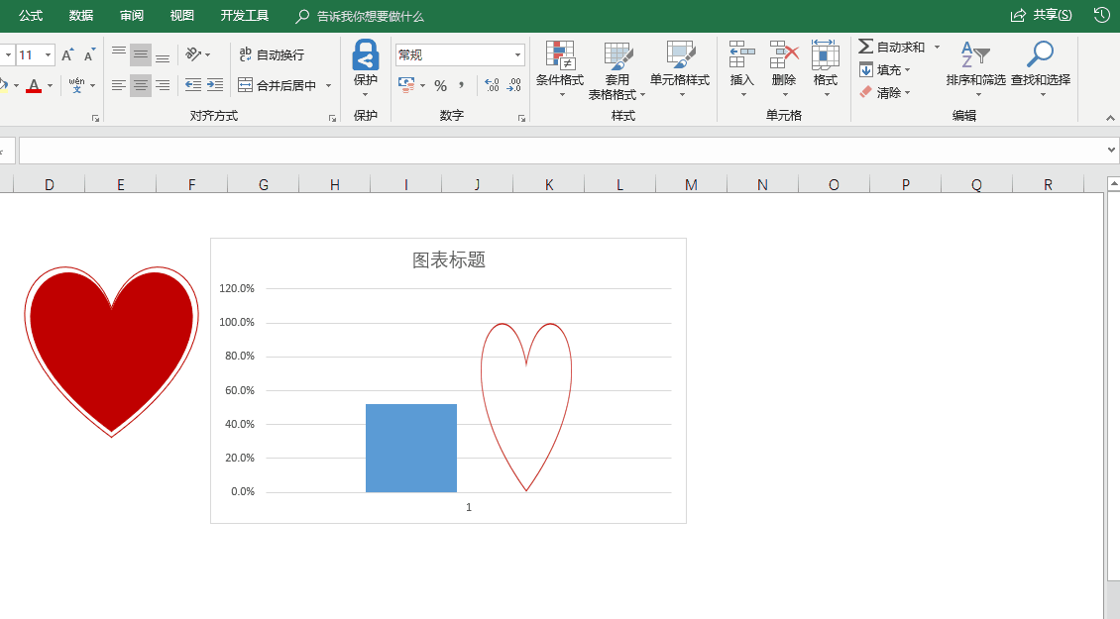The image size is (1120, 619).
Task: Switch to the 数据 ribbon tab
Action: coord(81,16)
